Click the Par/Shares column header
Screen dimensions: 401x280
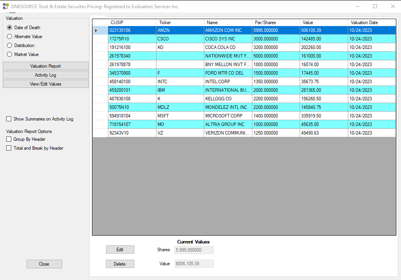coord(276,23)
